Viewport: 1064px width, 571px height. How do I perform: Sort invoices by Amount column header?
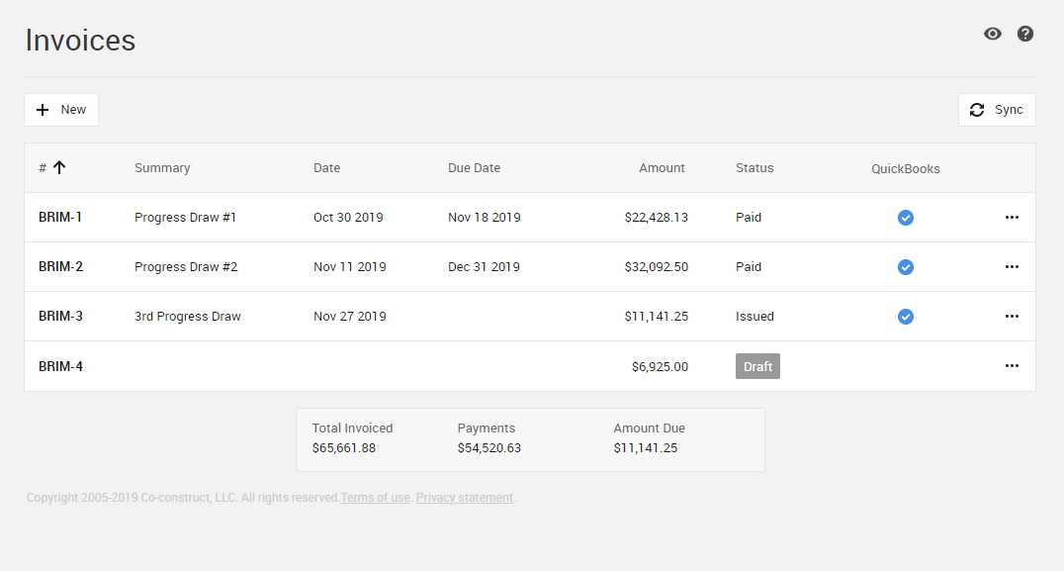tap(662, 168)
